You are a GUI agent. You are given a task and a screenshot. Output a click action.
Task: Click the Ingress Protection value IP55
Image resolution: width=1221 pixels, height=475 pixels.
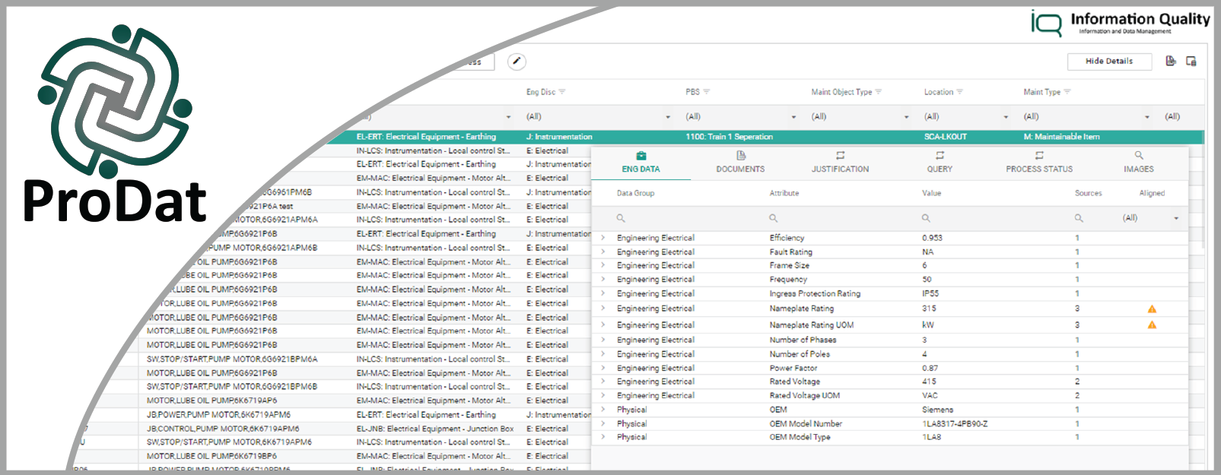pyautogui.click(x=930, y=293)
